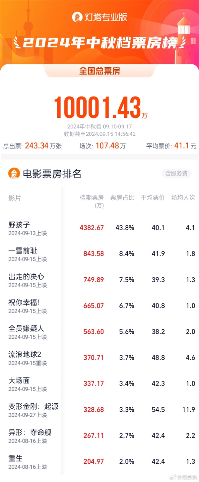Click the 平均票价 column header
This screenshot has width=199, height=482.
click(x=153, y=198)
